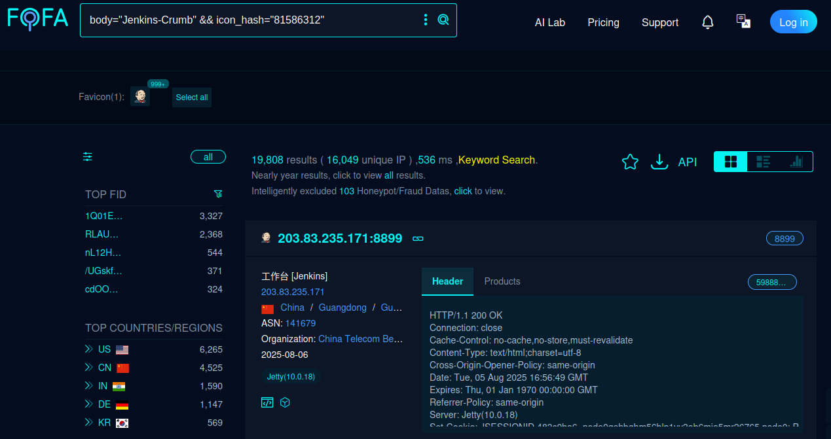831x439 pixels.
Task: Star this search query as favorite
Action: [x=630, y=162]
